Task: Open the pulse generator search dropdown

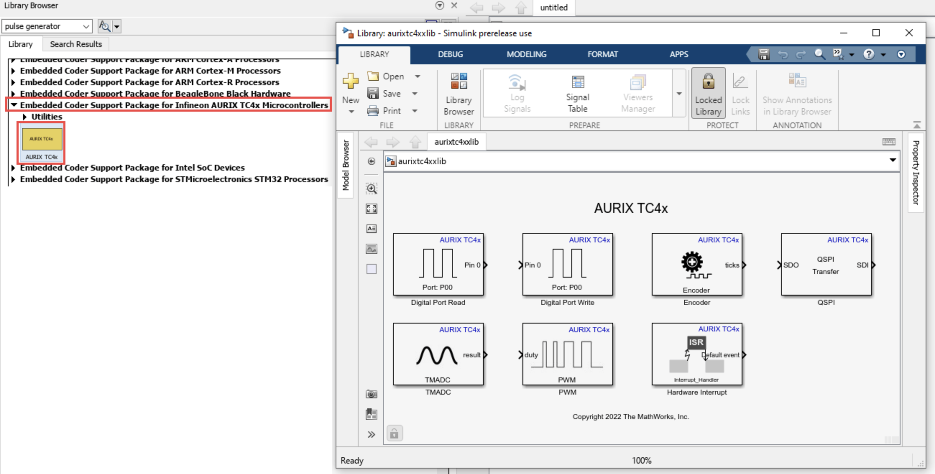Action: coord(86,27)
